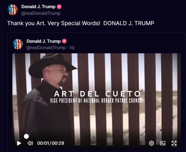
Task: Open video settings gear icon
Action: 151,143
